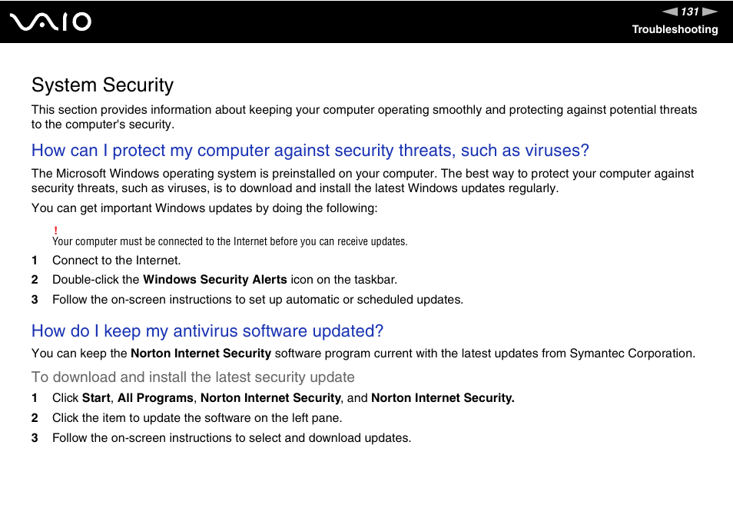
Task: Open the heading about keeping antivirus software updated
Action: [207, 330]
